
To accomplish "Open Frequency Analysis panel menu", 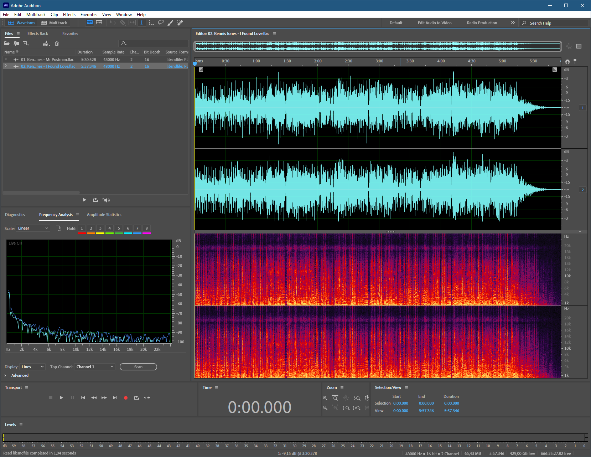I will pyautogui.click(x=78, y=215).
